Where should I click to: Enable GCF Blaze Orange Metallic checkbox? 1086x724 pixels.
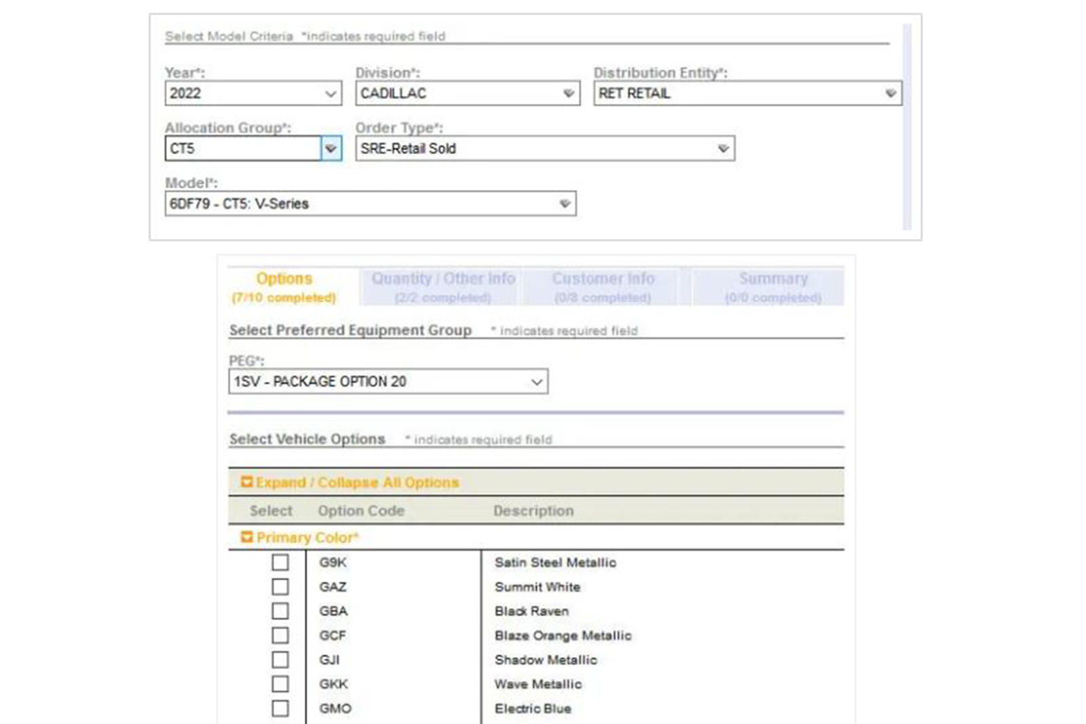(x=280, y=636)
